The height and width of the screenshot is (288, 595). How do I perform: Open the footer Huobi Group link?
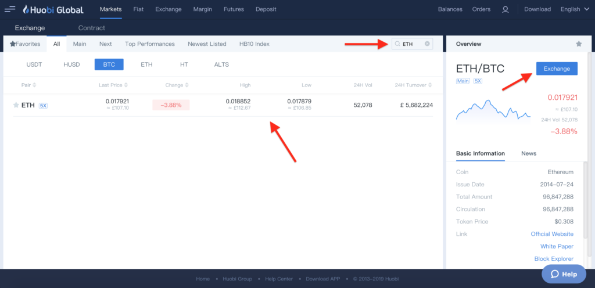pos(237,279)
